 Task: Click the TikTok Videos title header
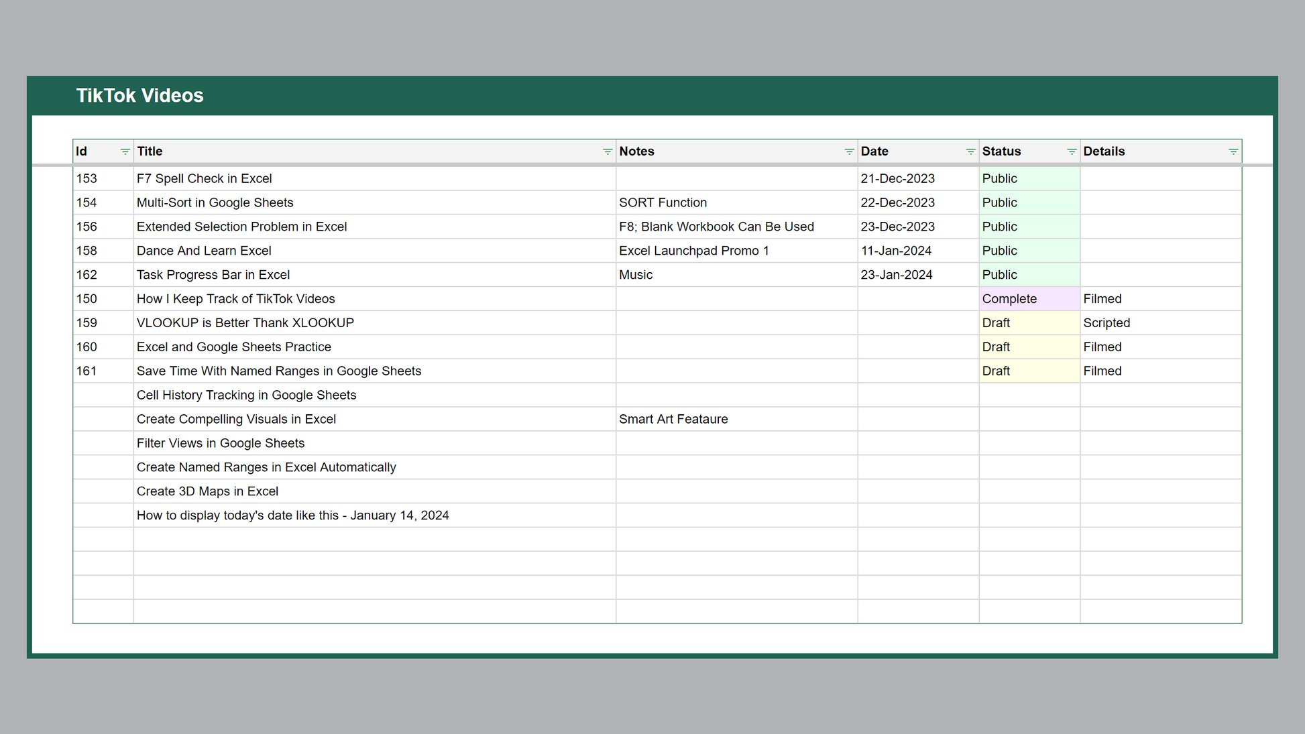tap(139, 96)
